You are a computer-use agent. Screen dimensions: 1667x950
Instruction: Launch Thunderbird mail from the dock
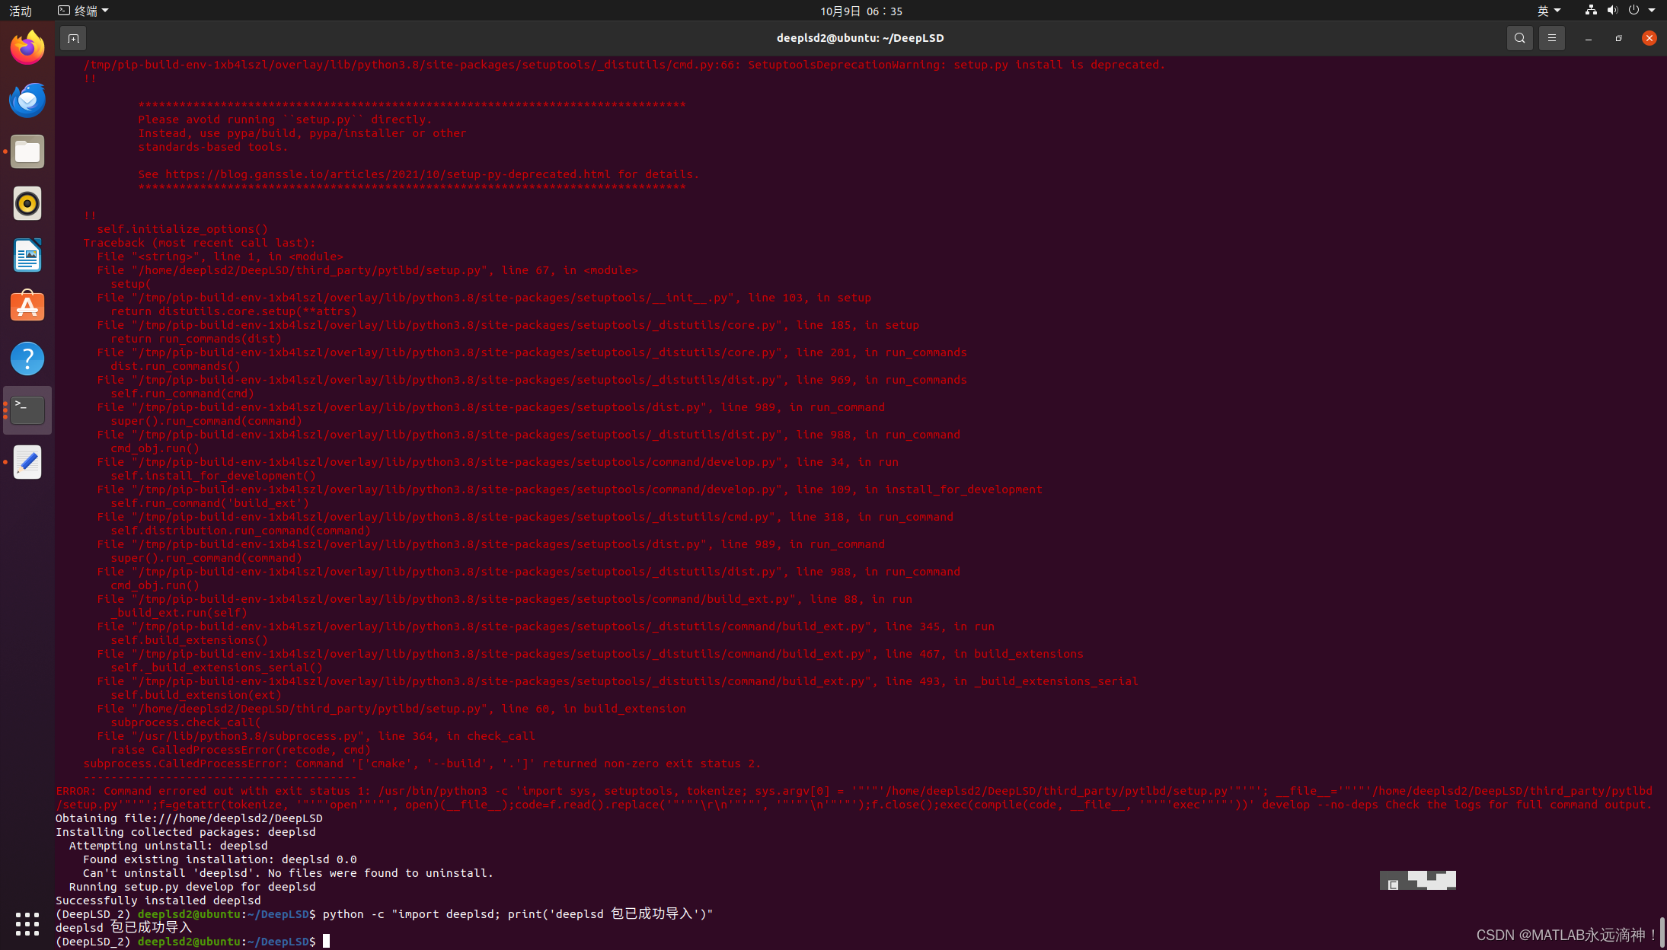point(27,100)
